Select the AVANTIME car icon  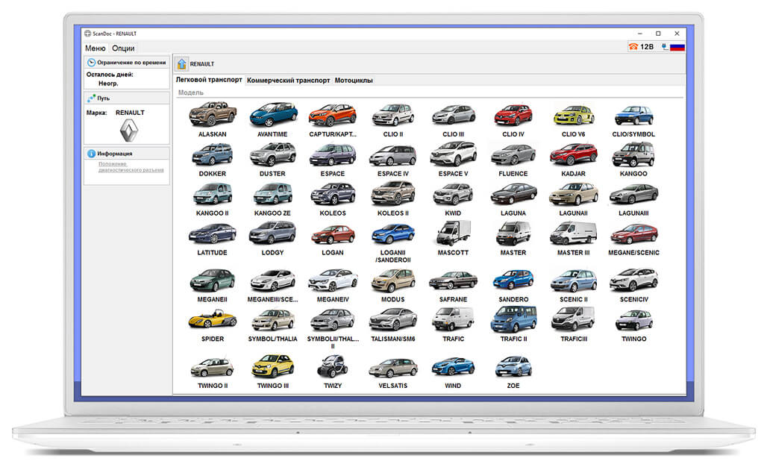click(273, 115)
